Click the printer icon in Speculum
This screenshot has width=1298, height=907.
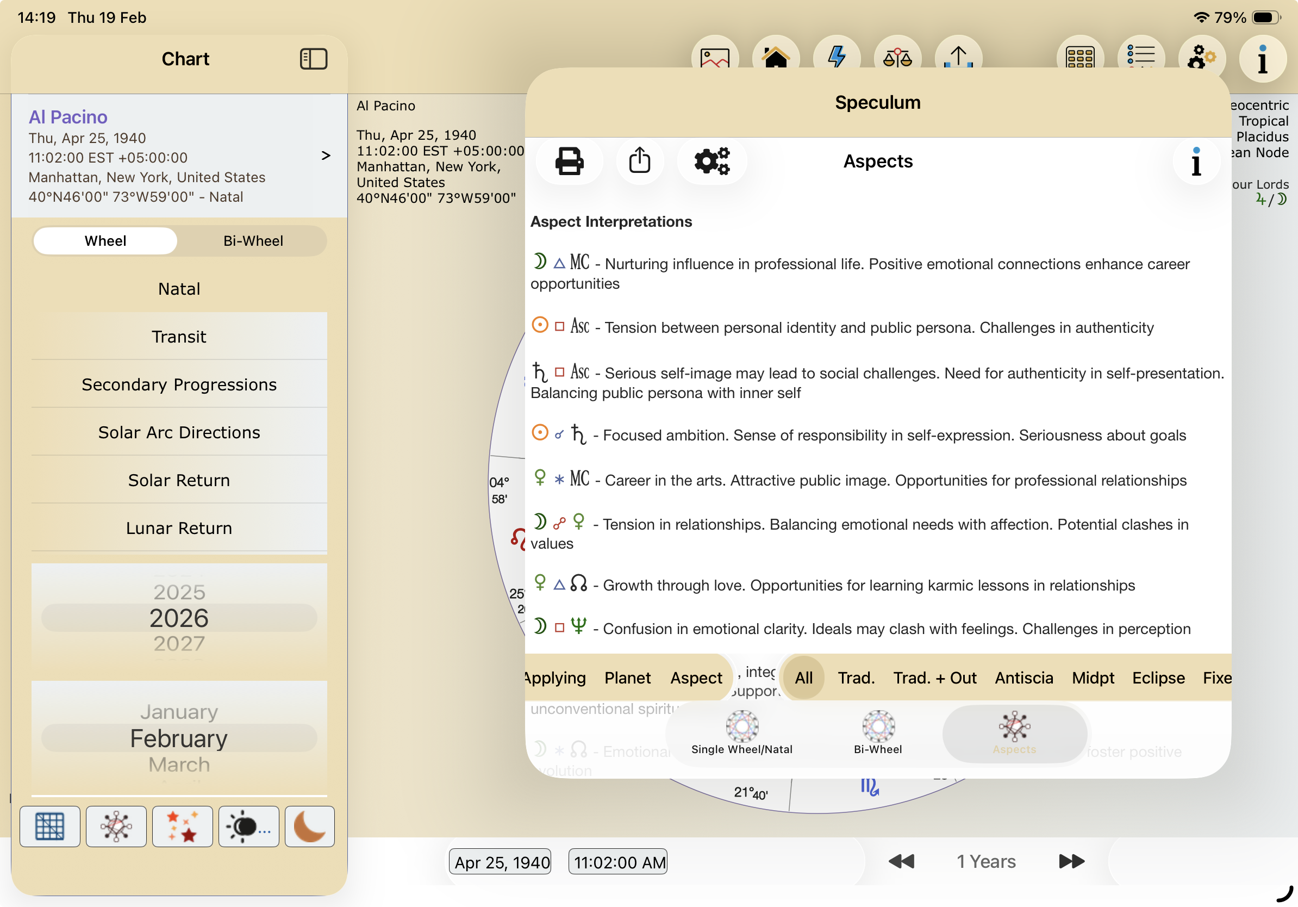tap(569, 161)
